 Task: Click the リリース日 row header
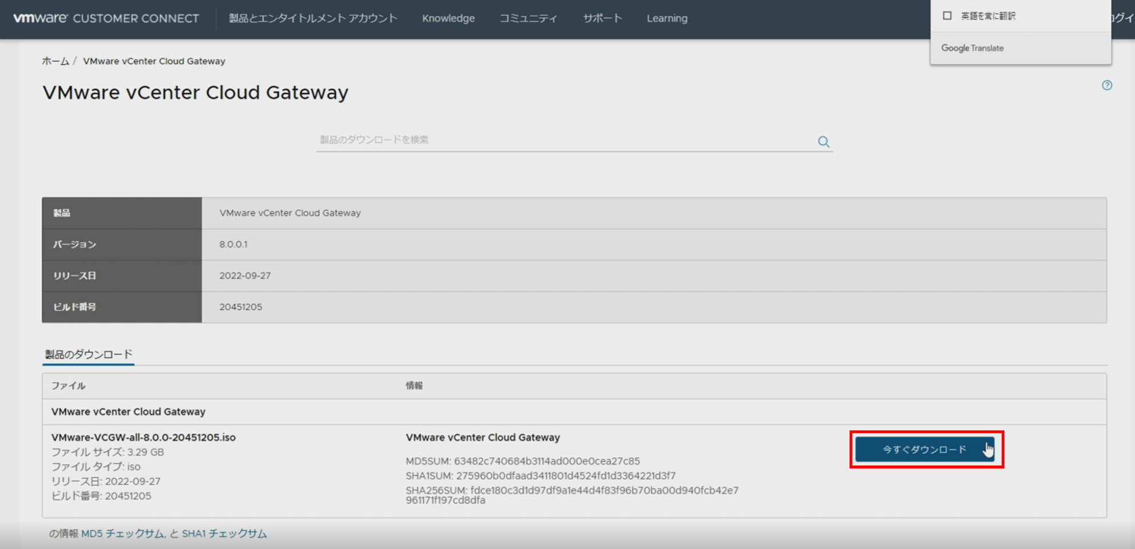coord(122,276)
